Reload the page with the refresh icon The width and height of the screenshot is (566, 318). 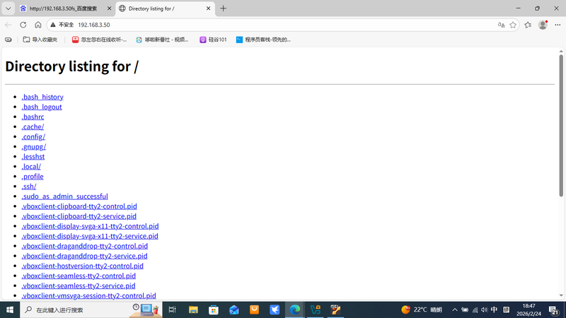23,25
